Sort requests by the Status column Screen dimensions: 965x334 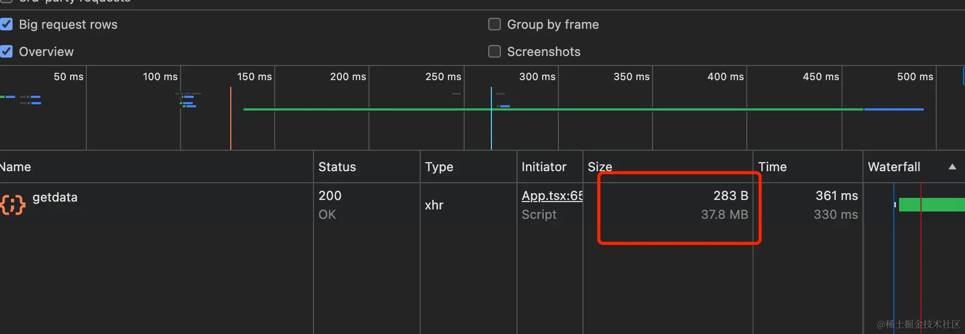[337, 167]
